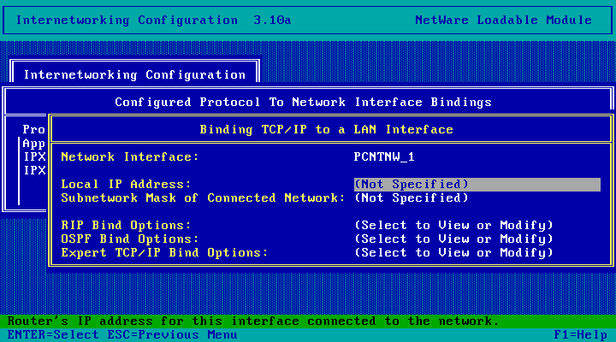
Task: Click the Expert TCP/IP Bind Options label
Action: [x=164, y=253]
